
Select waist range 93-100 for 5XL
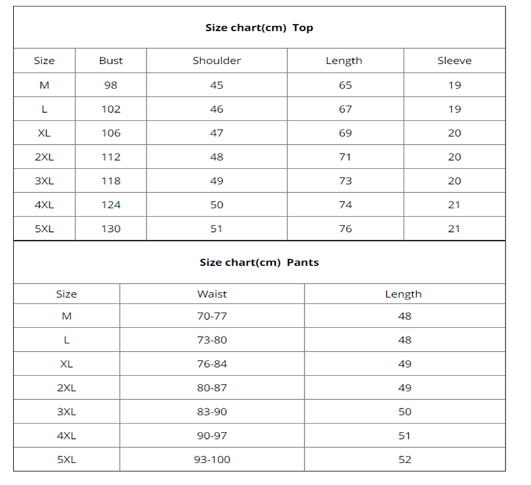click(x=212, y=459)
